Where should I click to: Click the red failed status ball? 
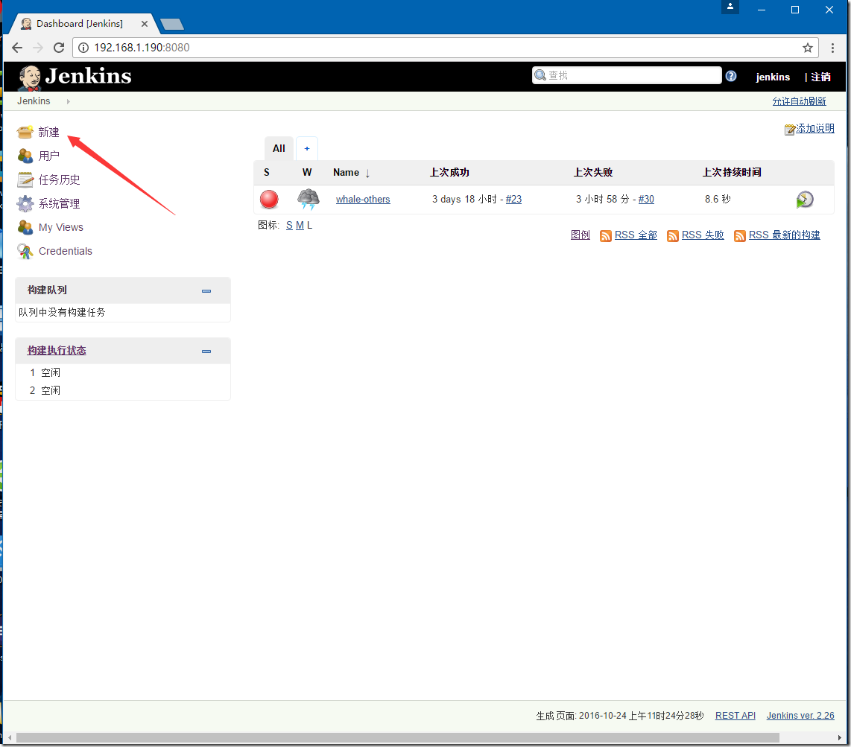(269, 199)
